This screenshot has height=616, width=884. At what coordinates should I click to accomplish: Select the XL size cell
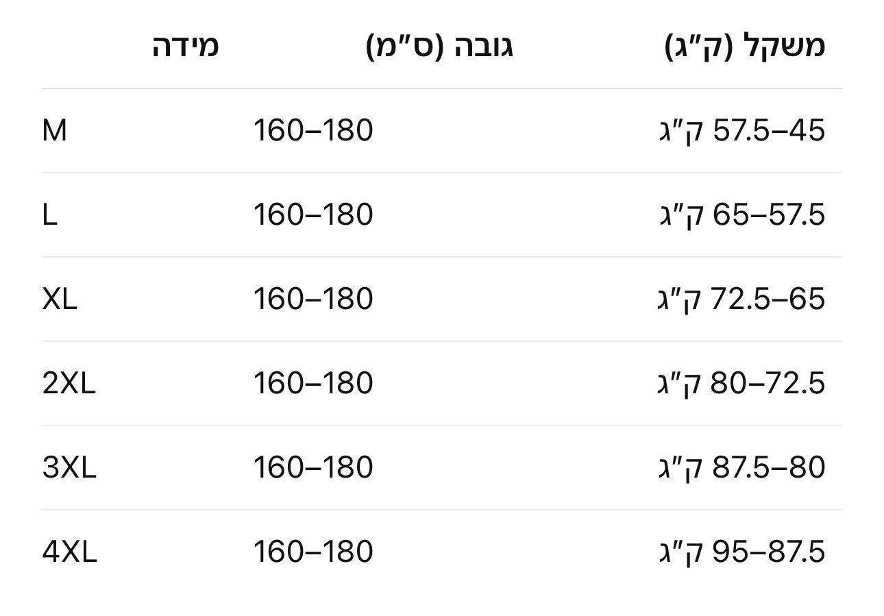pyautogui.click(x=60, y=299)
